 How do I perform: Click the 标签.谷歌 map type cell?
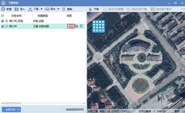pyautogui.click(x=38, y=21)
